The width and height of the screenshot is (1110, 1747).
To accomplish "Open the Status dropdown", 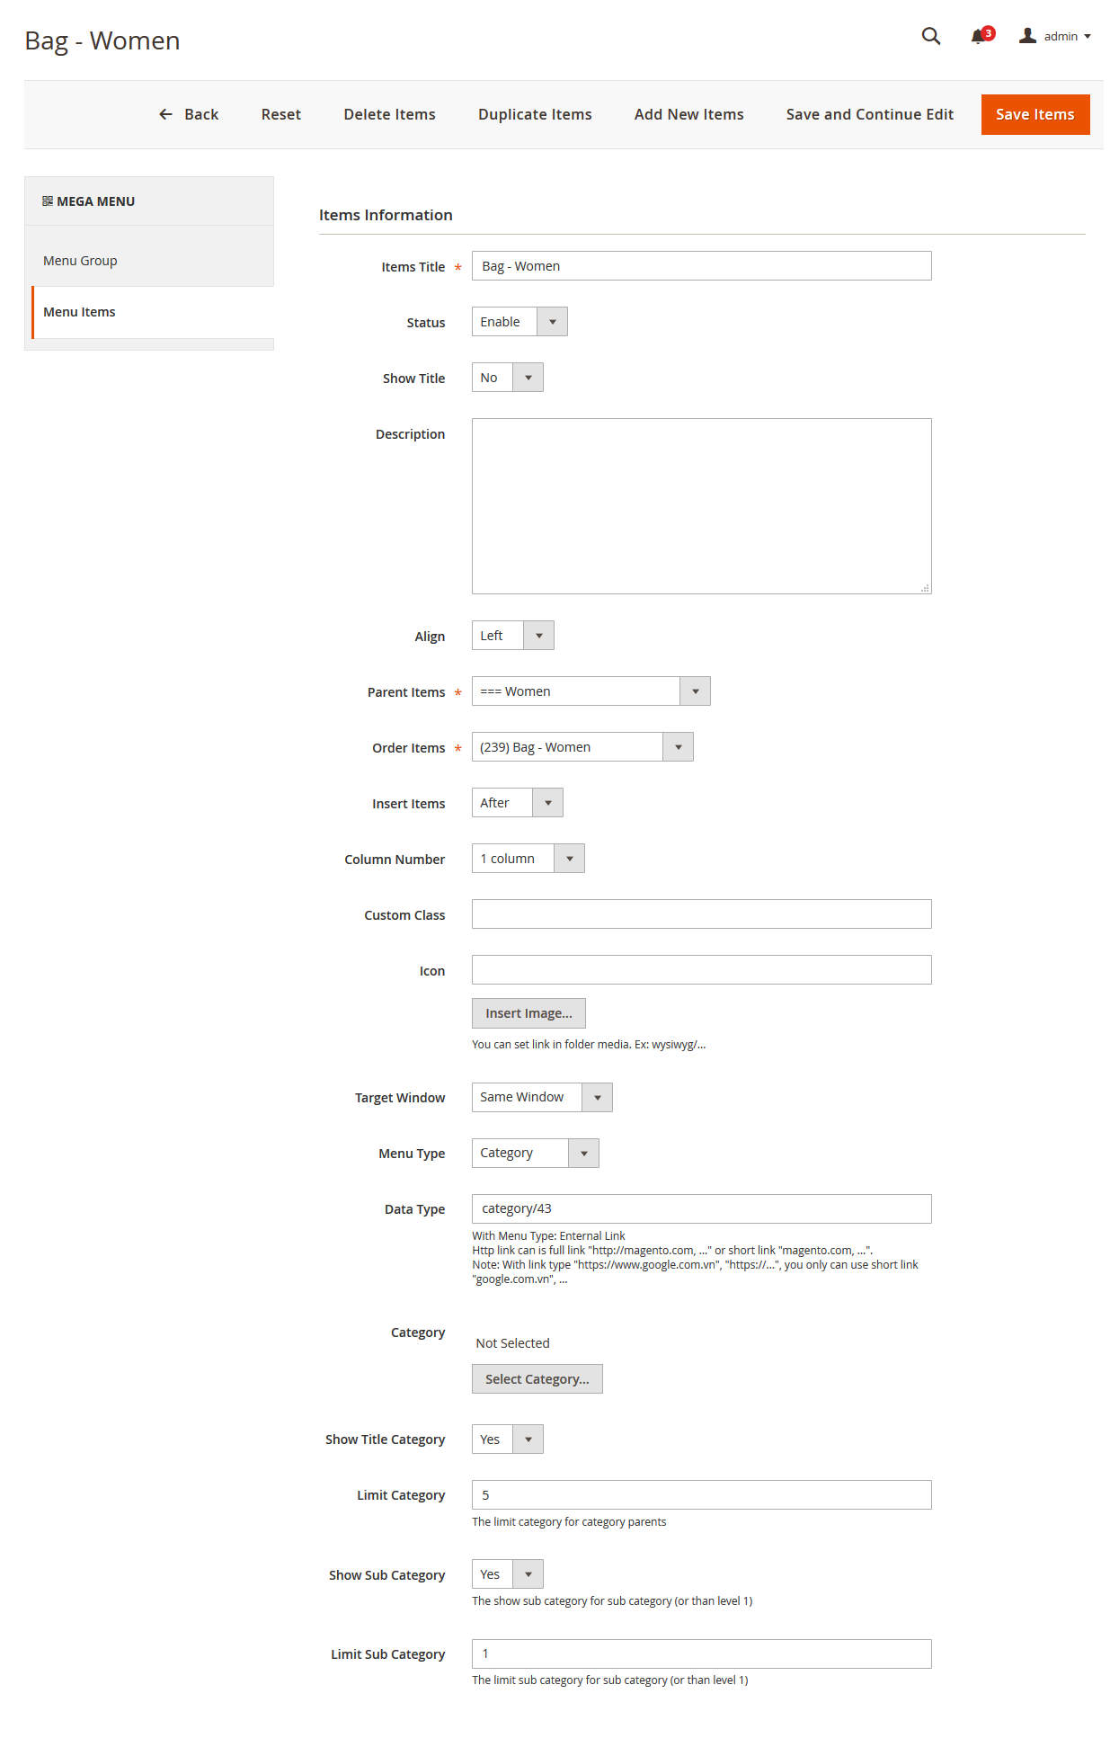I will 519,322.
